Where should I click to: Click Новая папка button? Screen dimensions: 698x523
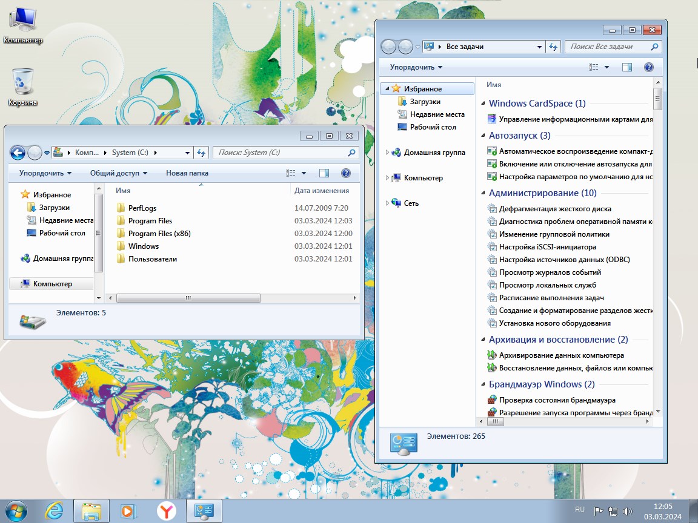[187, 173]
